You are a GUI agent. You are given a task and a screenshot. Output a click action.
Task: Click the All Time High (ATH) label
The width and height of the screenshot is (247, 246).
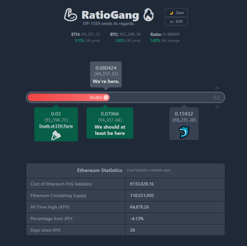tap(50, 207)
